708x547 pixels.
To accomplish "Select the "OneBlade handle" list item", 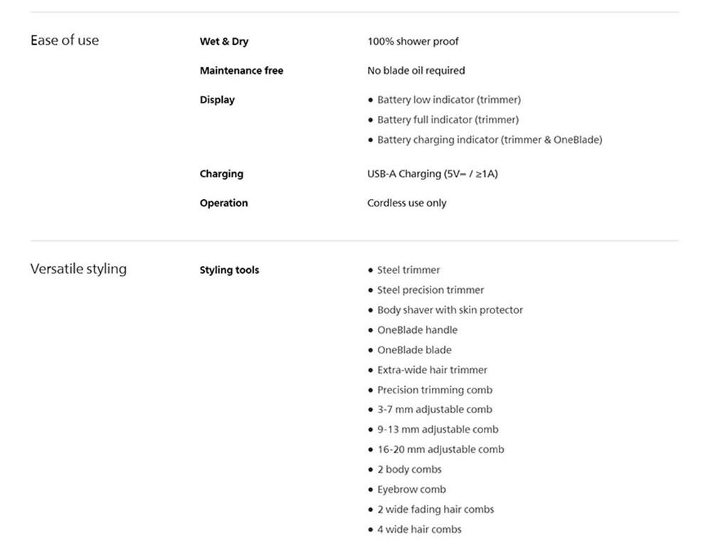I will click(x=417, y=330).
